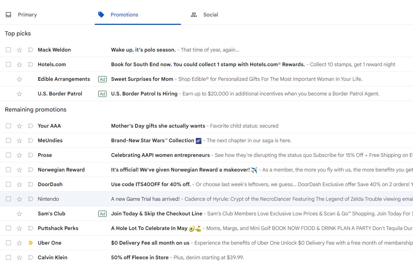Click the Promotions tab label icon
This screenshot has height=264, width=413.
point(101,15)
